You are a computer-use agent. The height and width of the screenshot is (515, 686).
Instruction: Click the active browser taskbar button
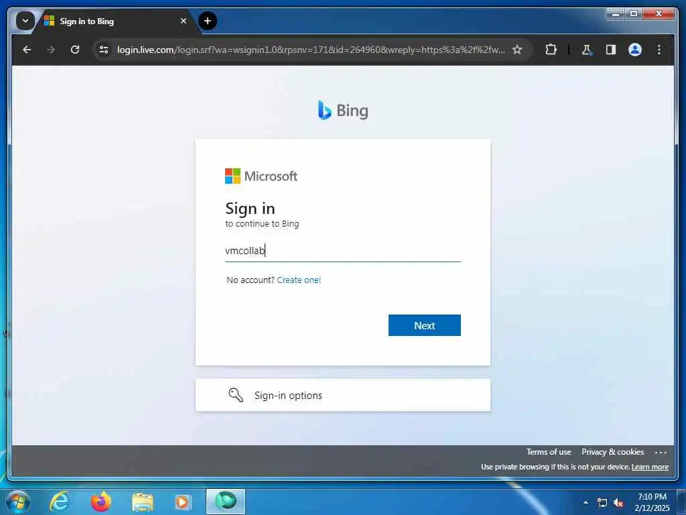click(226, 502)
